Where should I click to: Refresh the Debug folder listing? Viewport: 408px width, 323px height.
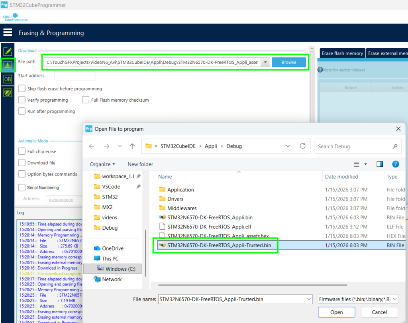(x=302, y=146)
